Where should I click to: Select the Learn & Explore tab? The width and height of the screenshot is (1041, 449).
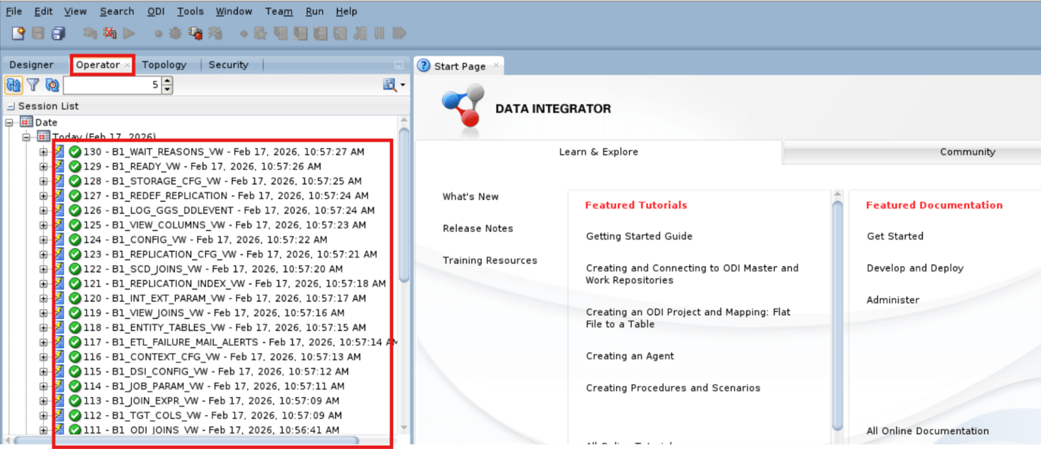click(x=598, y=152)
